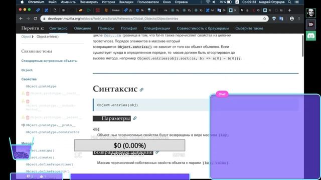Click the translate extension icon in toolbar
The width and height of the screenshot is (321, 180).
[281, 18]
